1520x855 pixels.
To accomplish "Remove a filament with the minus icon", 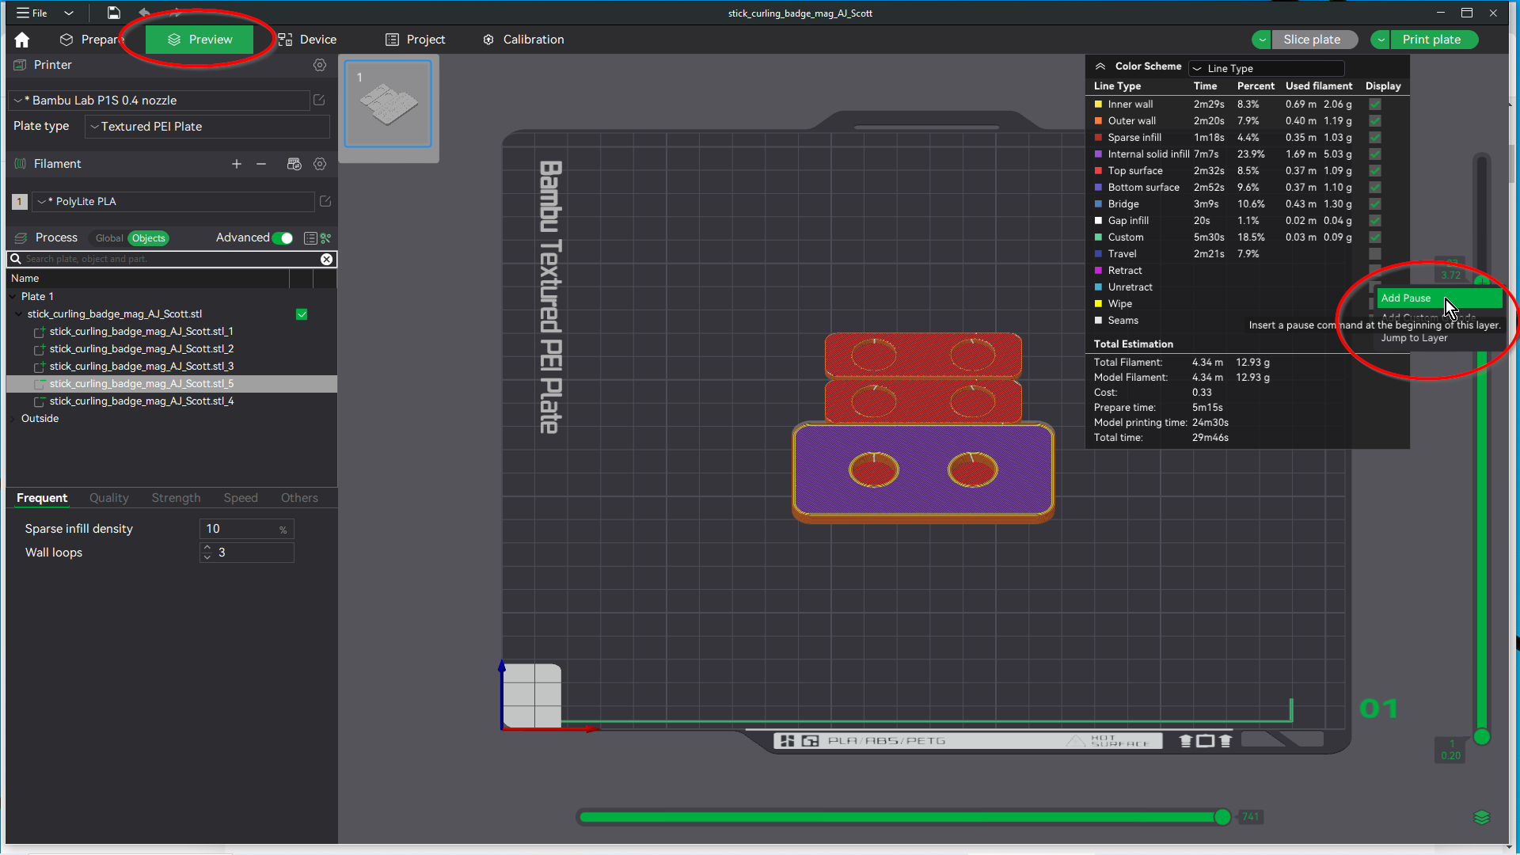I will tap(261, 164).
